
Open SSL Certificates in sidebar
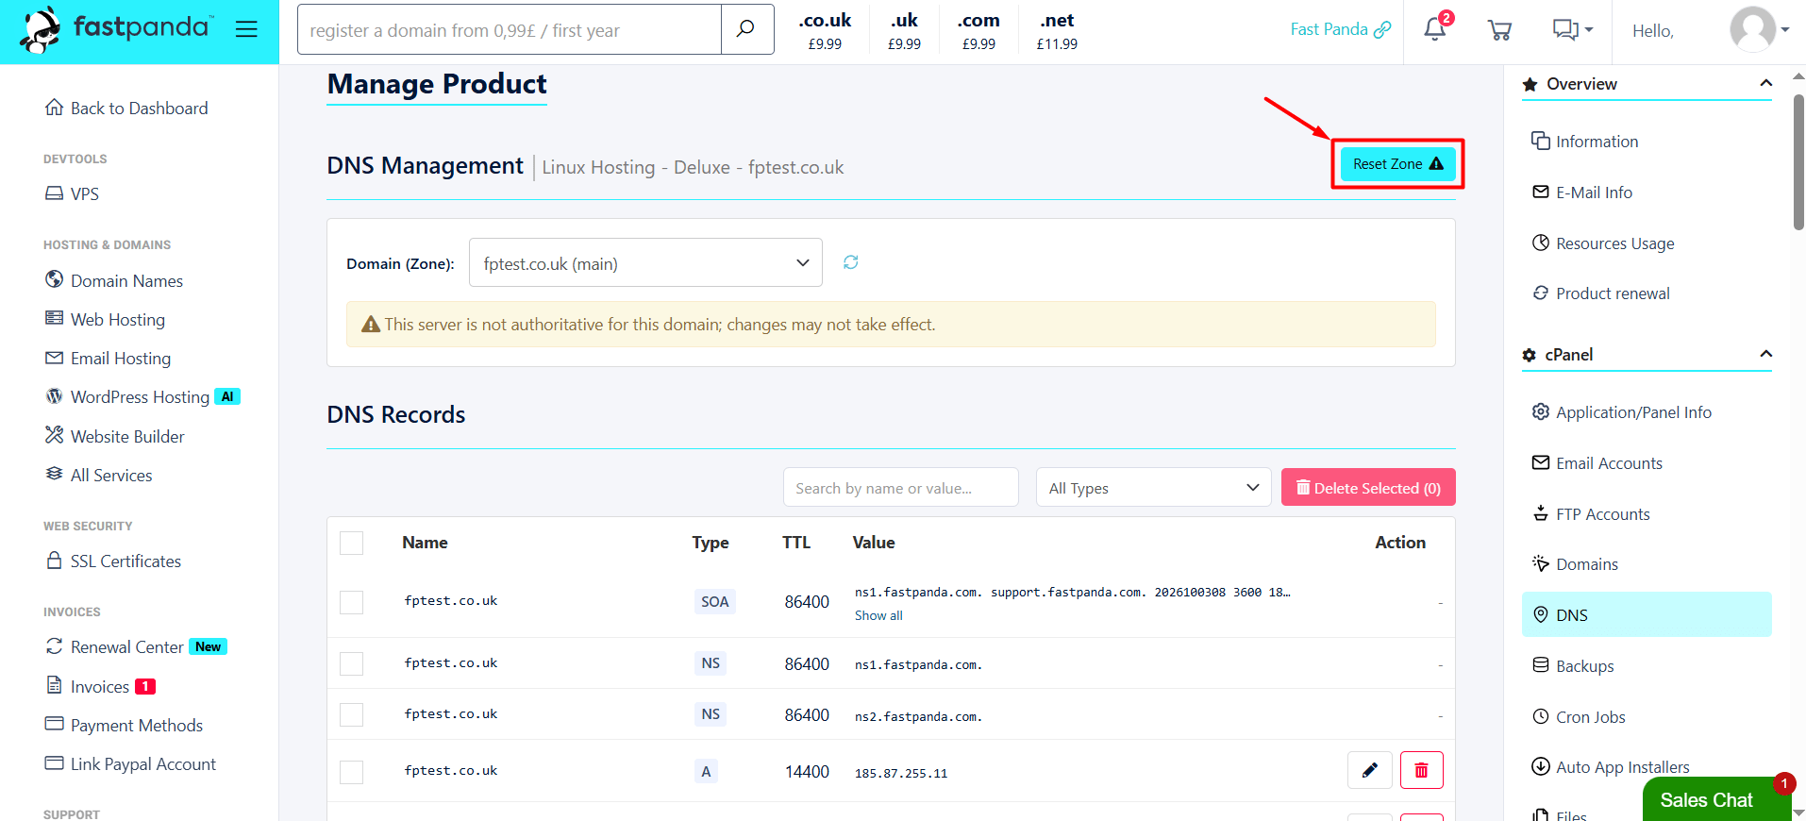[x=112, y=561]
